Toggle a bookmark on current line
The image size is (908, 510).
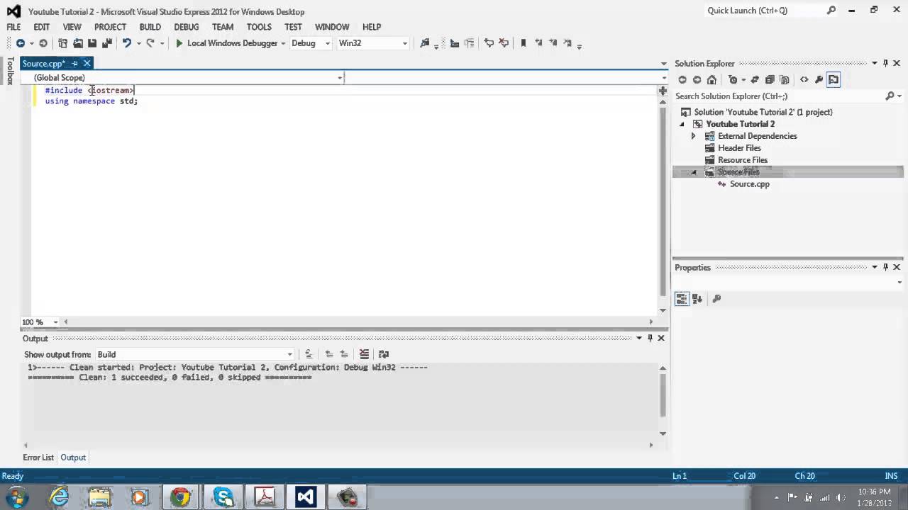tap(524, 43)
